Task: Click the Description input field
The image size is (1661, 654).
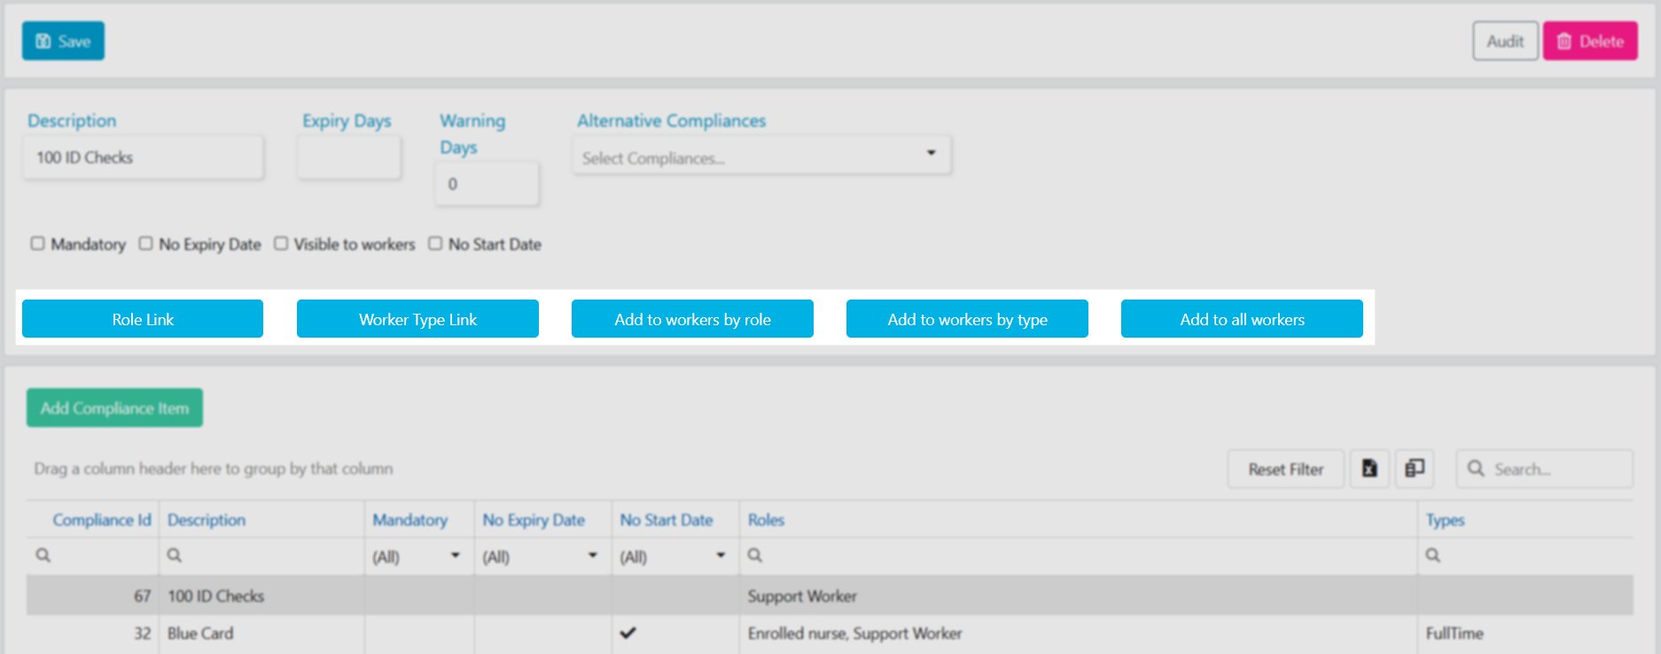Action: tap(144, 158)
